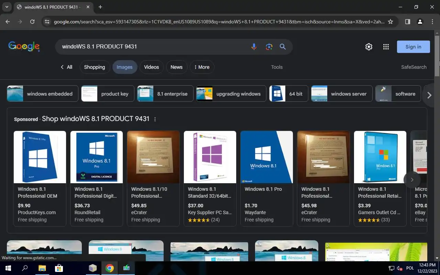Switch to News results

pyautogui.click(x=177, y=67)
